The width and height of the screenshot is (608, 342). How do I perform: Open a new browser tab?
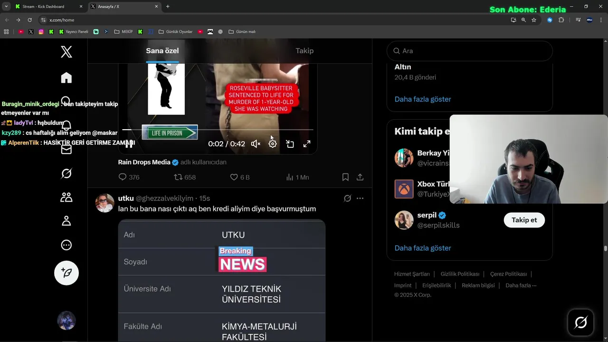[168, 7]
